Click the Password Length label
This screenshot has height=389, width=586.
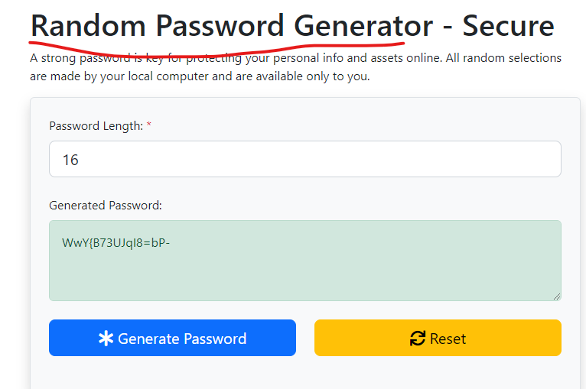96,125
